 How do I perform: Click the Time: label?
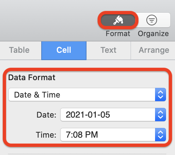tap(46, 135)
